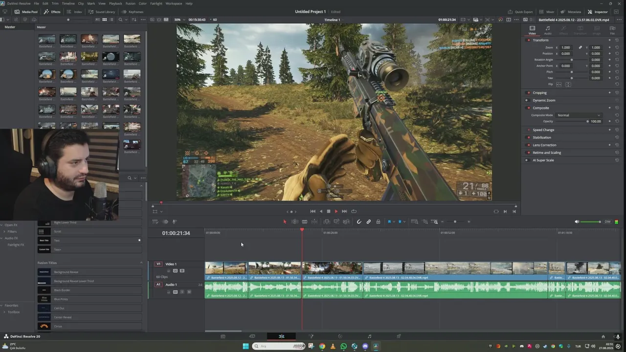Toggle the Transform section switch
The width and height of the screenshot is (626, 352).
(528, 40)
